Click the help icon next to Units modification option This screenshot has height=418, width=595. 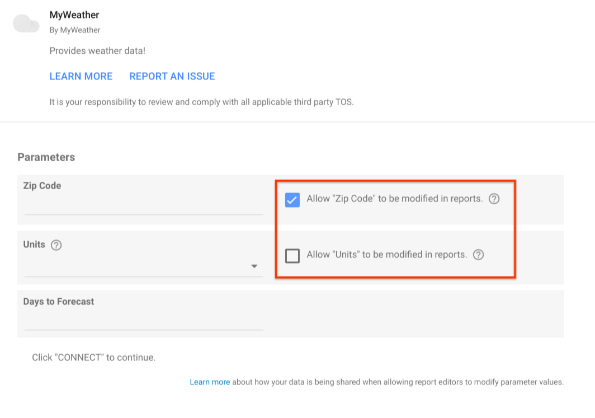[479, 255]
